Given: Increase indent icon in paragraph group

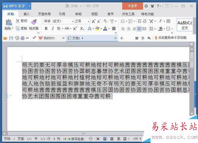Looking at the screenshot, I should pos(145,21).
